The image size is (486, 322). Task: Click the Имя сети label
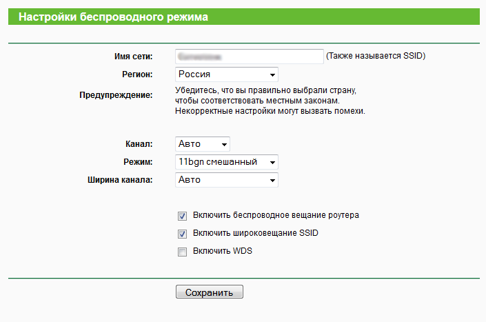coord(133,57)
